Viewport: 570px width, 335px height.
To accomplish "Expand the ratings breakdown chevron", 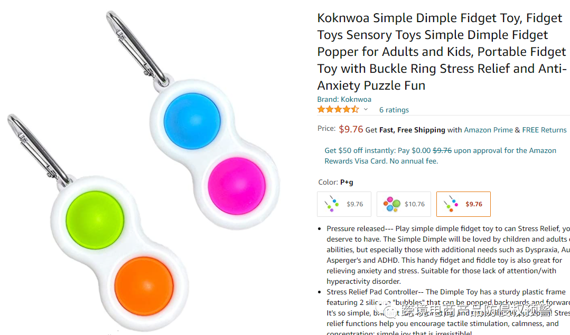I will [366, 109].
